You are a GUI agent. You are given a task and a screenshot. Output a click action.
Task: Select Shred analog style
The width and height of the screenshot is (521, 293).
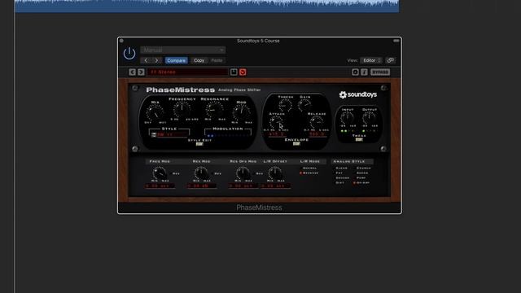[361, 173]
